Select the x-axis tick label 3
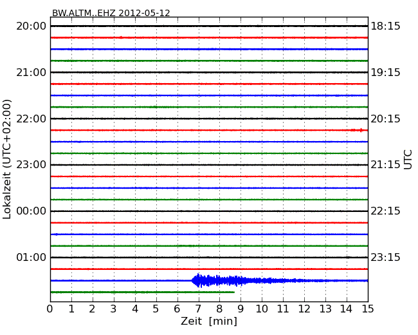 coord(114,309)
